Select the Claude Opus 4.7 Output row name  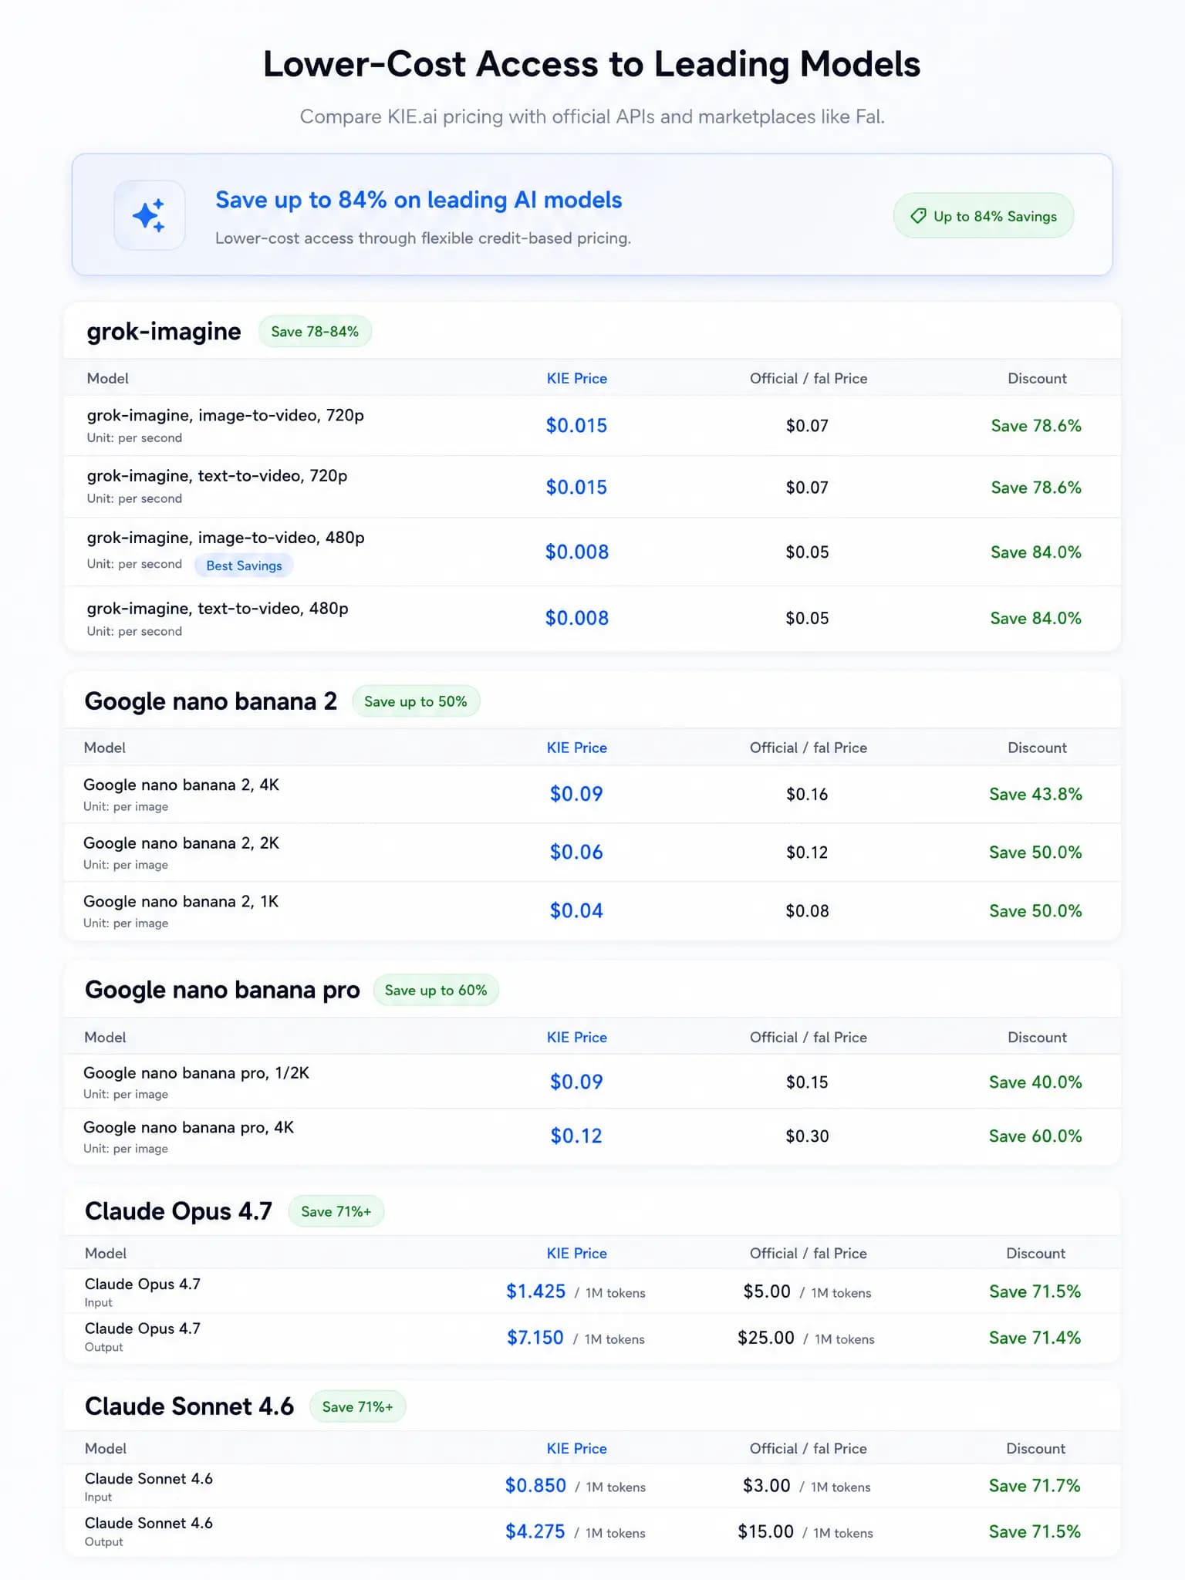tap(143, 1328)
